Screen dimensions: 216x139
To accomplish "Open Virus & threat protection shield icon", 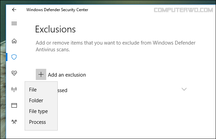I will 14,57.
